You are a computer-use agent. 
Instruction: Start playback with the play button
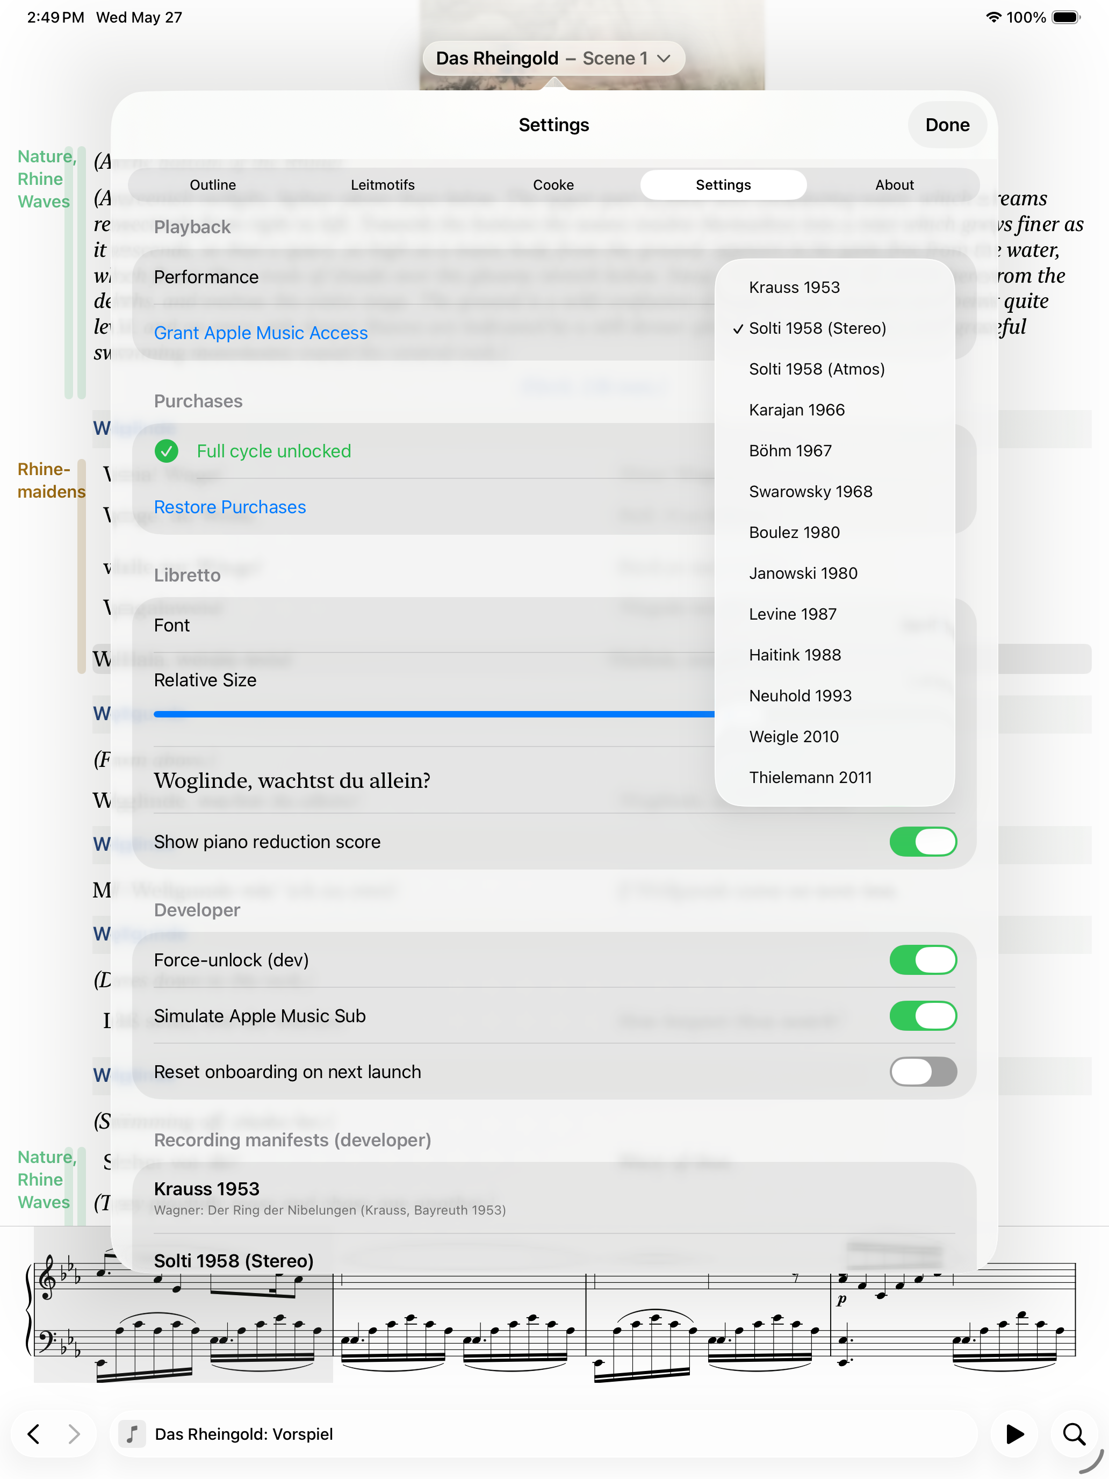click(x=1014, y=1433)
